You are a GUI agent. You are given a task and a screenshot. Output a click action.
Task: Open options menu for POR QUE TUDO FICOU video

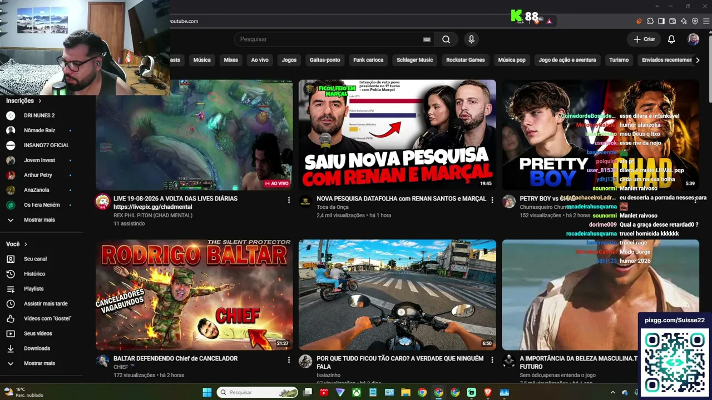tap(492, 359)
